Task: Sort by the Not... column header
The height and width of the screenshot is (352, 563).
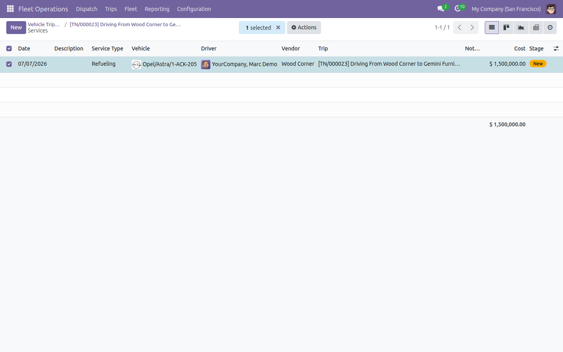Action: pyautogui.click(x=472, y=48)
